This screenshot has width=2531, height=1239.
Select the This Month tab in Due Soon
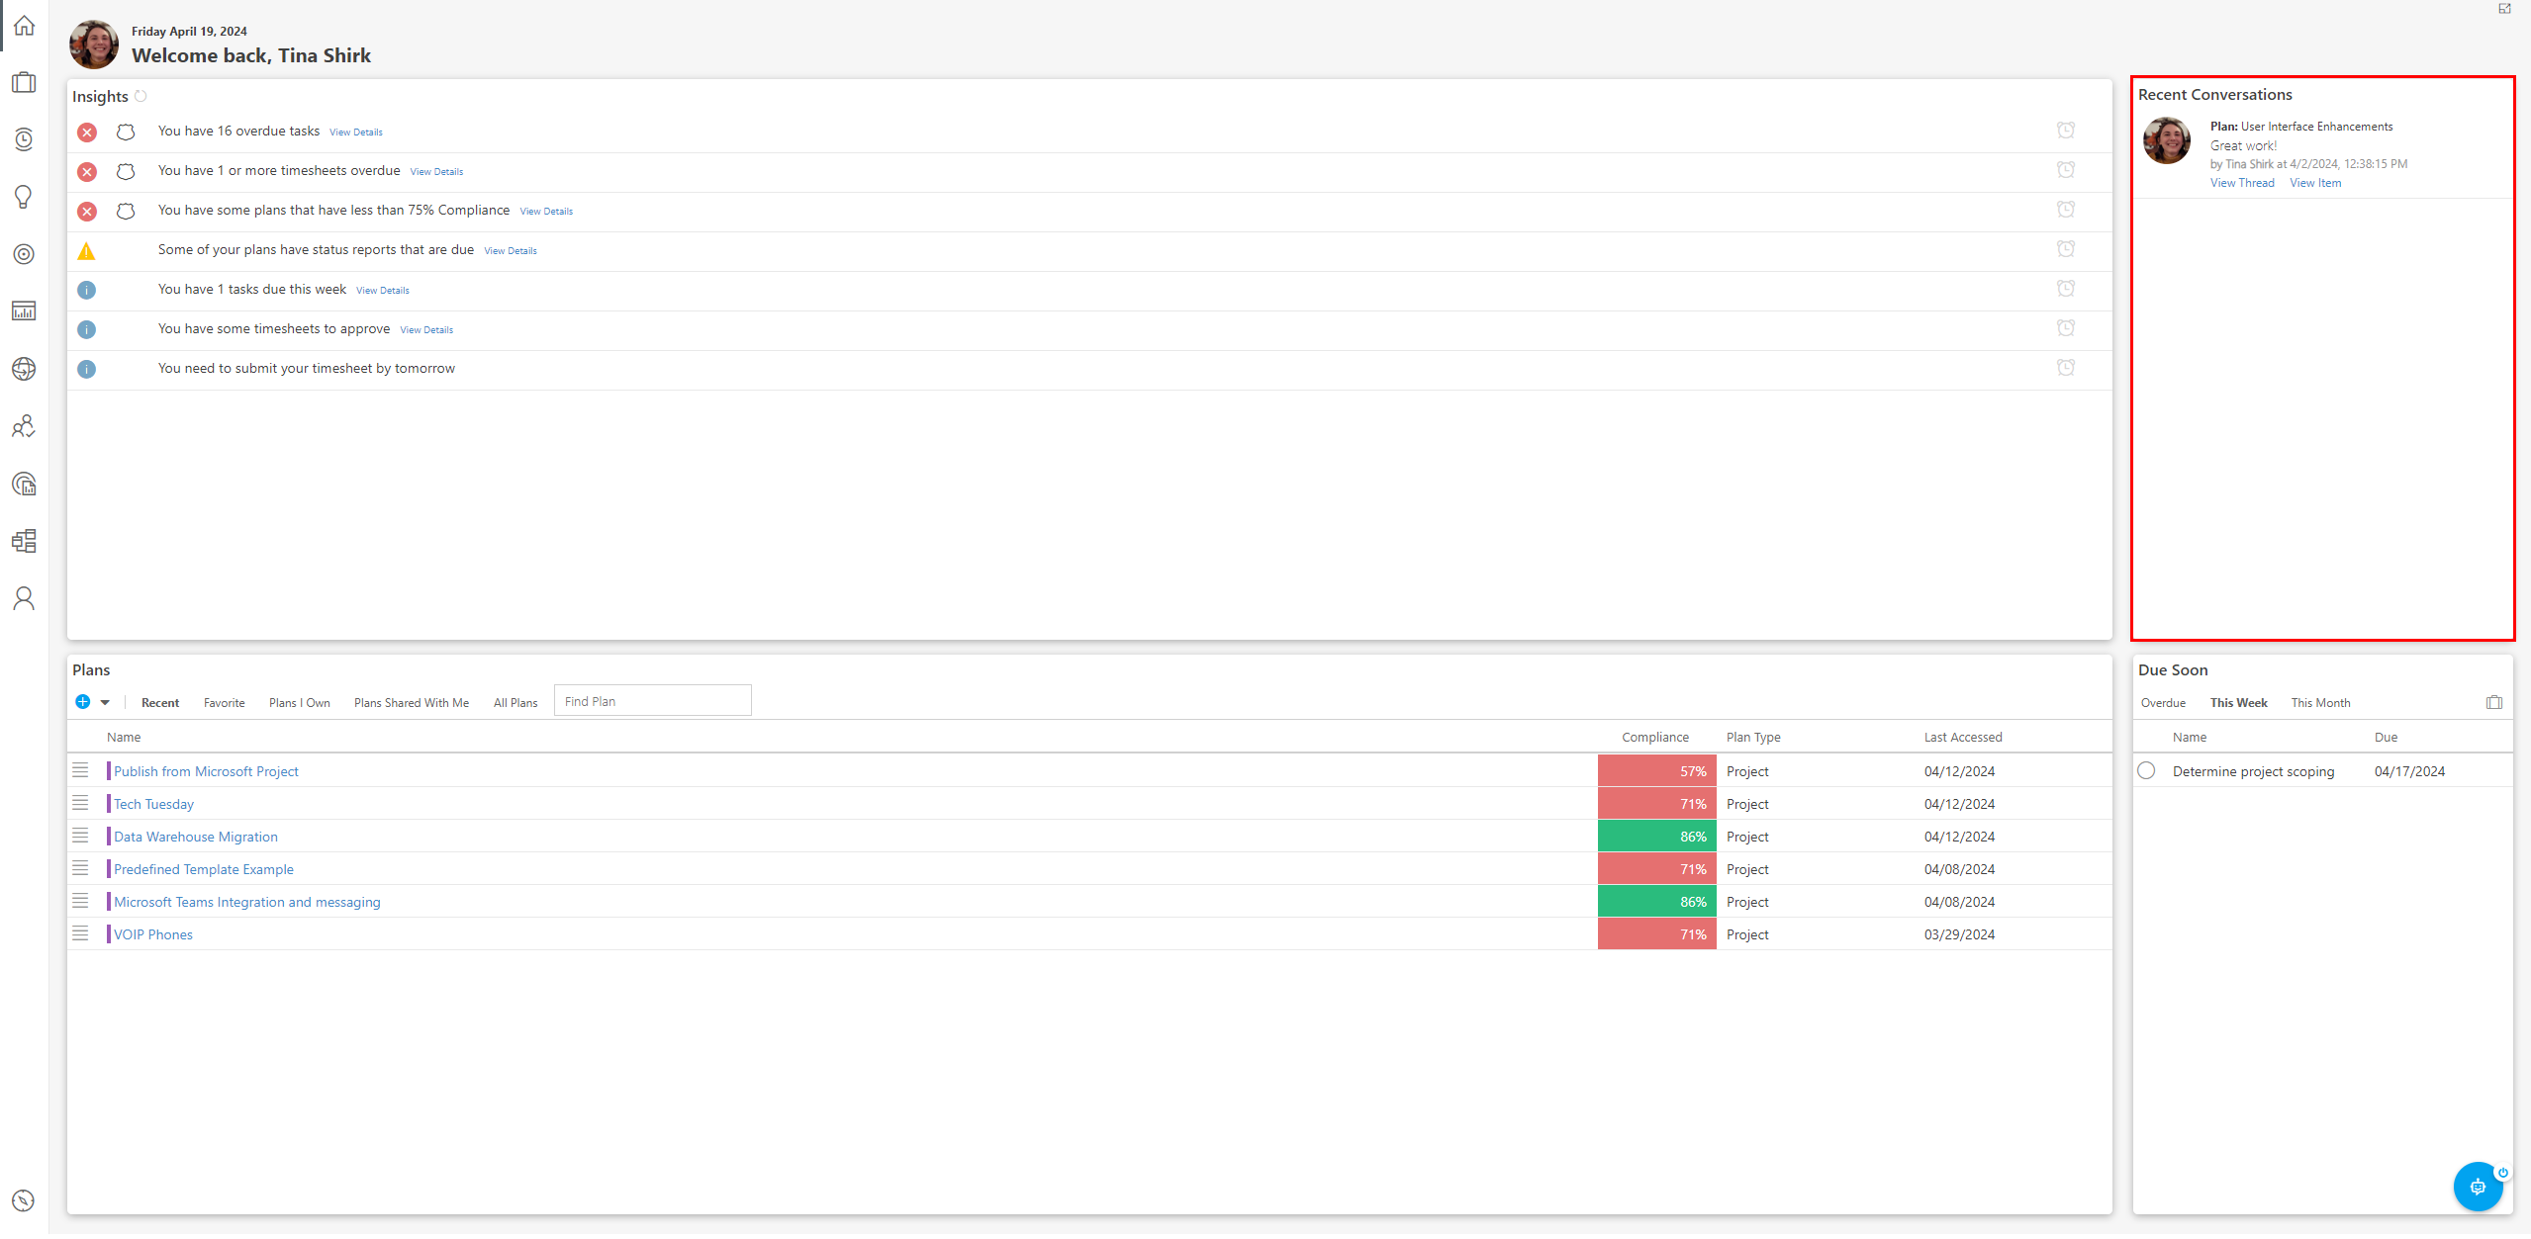2320,703
